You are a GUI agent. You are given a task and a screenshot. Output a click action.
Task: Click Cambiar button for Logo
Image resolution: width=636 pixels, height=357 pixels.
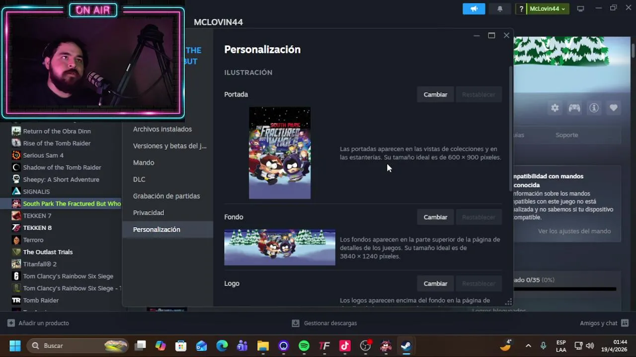coord(435,284)
